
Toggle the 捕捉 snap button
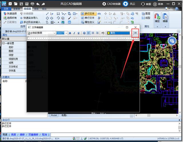157,18
